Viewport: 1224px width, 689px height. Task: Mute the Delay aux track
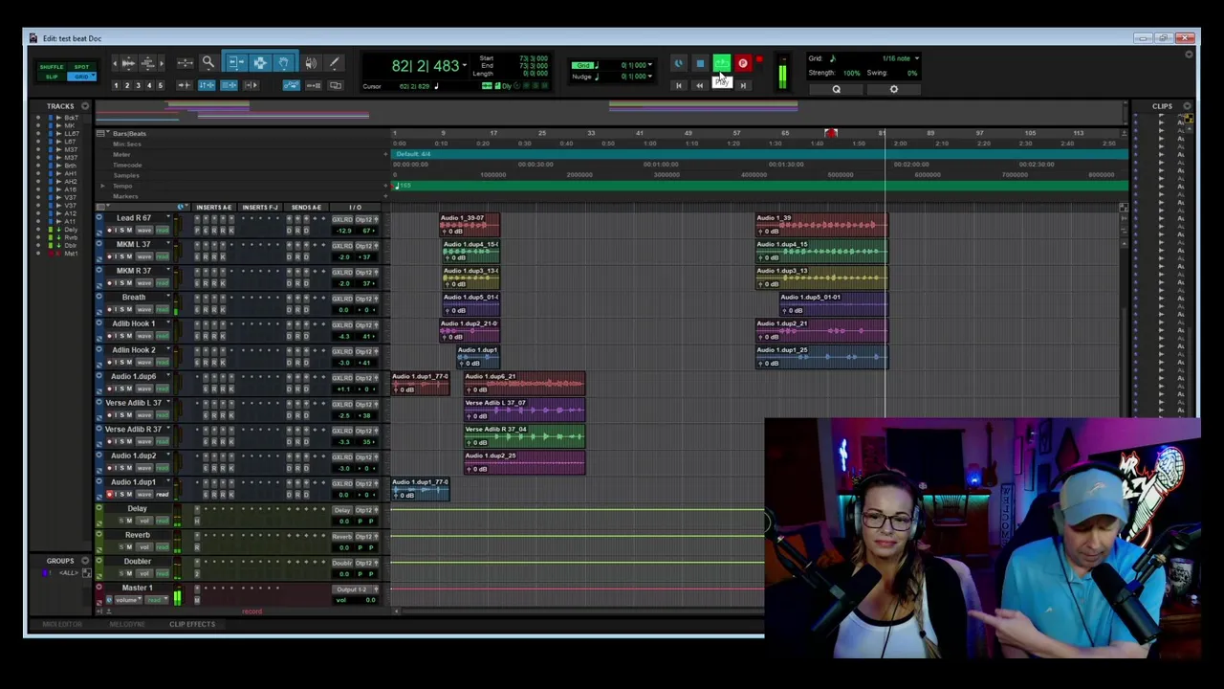pyautogui.click(x=129, y=521)
